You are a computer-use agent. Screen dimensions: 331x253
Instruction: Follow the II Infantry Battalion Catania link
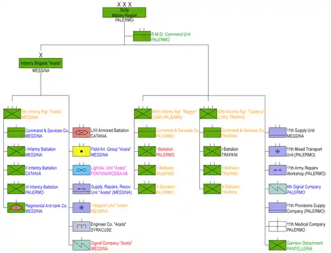[x=41, y=171]
